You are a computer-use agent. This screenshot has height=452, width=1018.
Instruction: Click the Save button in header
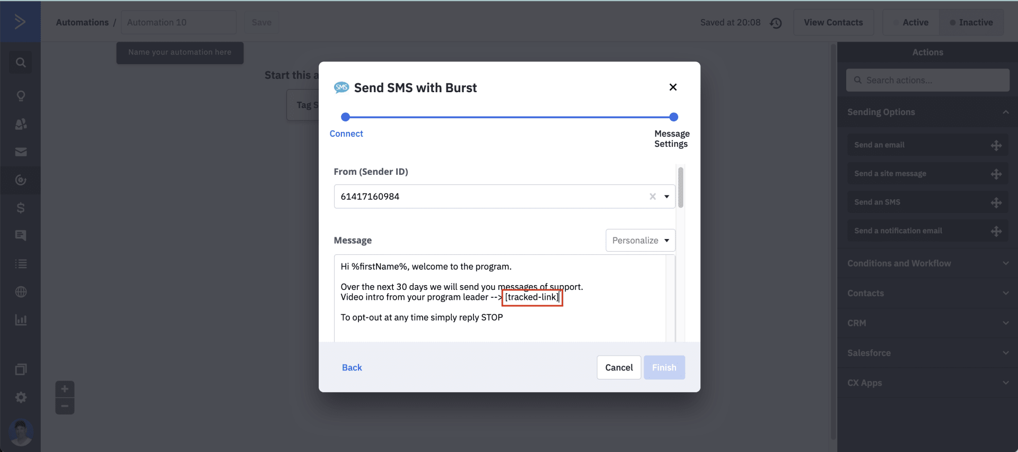pos(261,22)
